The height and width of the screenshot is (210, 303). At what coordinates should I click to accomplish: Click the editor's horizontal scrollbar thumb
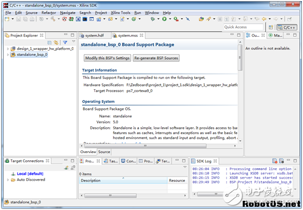(x=146, y=146)
